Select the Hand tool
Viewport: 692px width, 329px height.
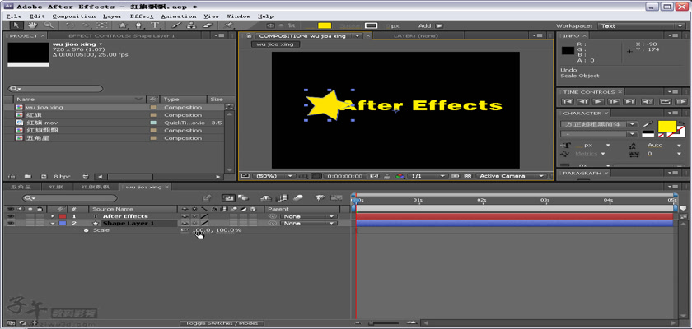click(x=32, y=25)
